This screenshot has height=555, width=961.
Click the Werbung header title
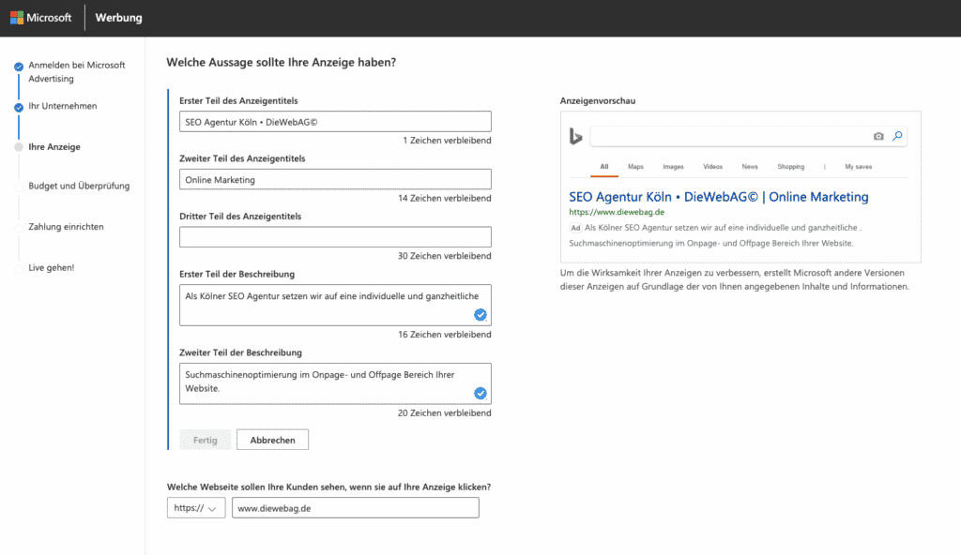(118, 18)
